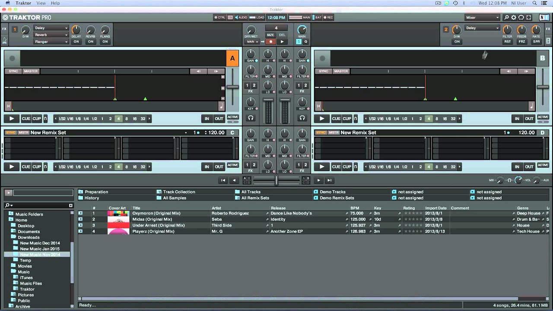
Task: Enable headphone cue for Deck A channel
Action: pyautogui.click(x=251, y=118)
